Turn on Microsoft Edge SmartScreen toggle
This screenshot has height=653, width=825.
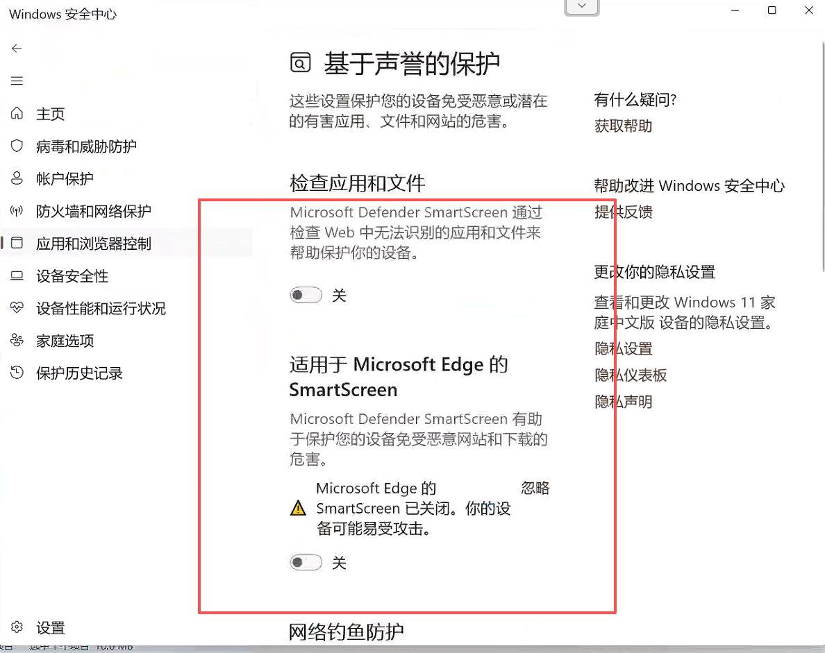pos(306,563)
